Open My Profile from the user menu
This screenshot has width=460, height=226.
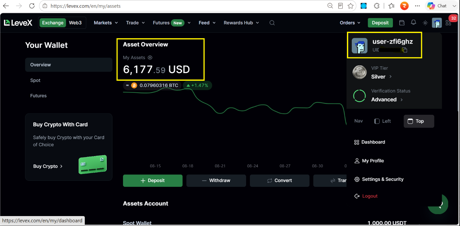[x=369, y=161]
